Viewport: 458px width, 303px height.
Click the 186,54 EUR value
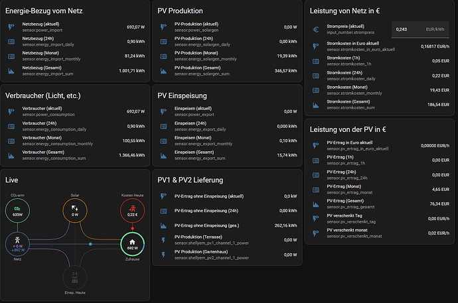coord(439,105)
